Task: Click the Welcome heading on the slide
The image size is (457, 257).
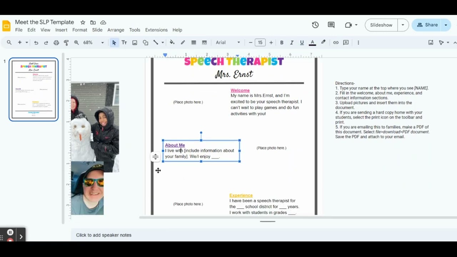Action: (x=240, y=90)
